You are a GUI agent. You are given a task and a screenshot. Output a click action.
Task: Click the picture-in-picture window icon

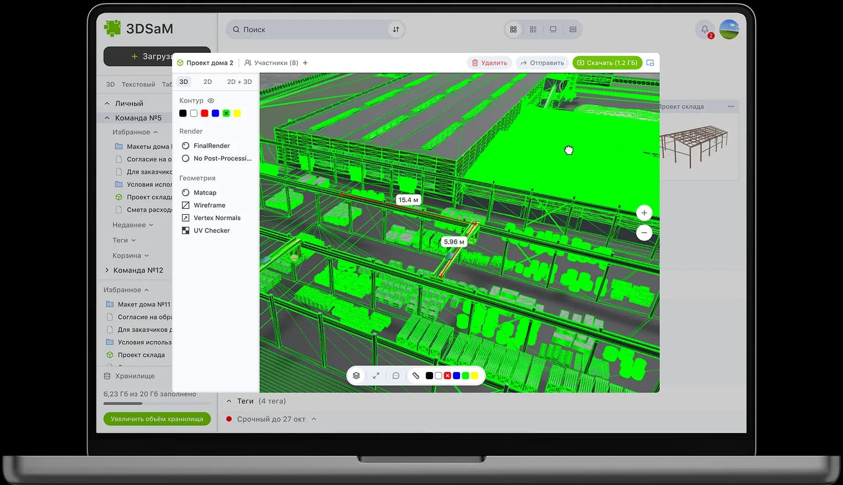pyautogui.click(x=650, y=63)
